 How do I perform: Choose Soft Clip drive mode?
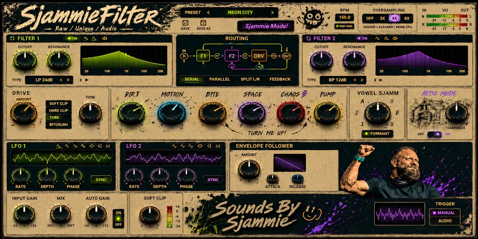pos(58,103)
